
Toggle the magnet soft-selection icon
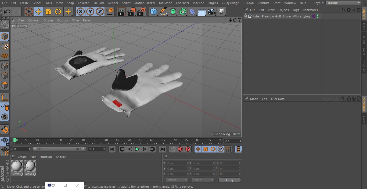tap(5, 129)
